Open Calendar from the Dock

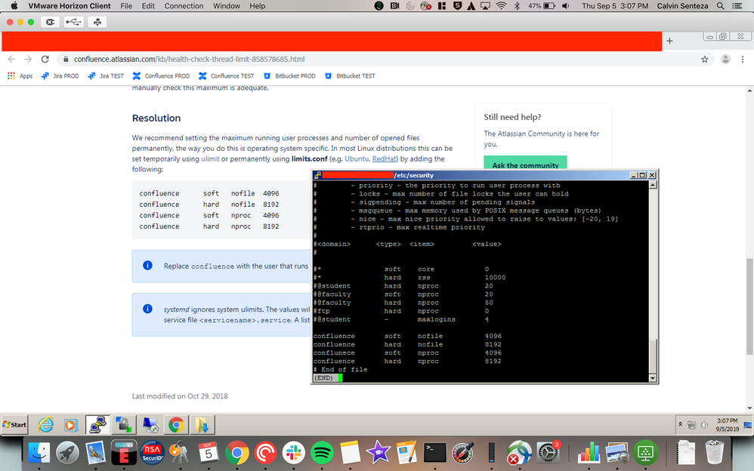point(209,453)
